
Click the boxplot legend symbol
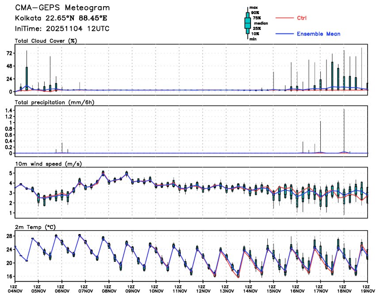(x=248, y=23)
